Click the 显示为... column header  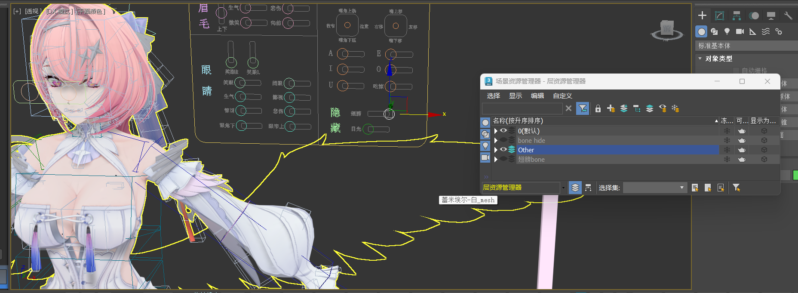(x=764, y=120)
